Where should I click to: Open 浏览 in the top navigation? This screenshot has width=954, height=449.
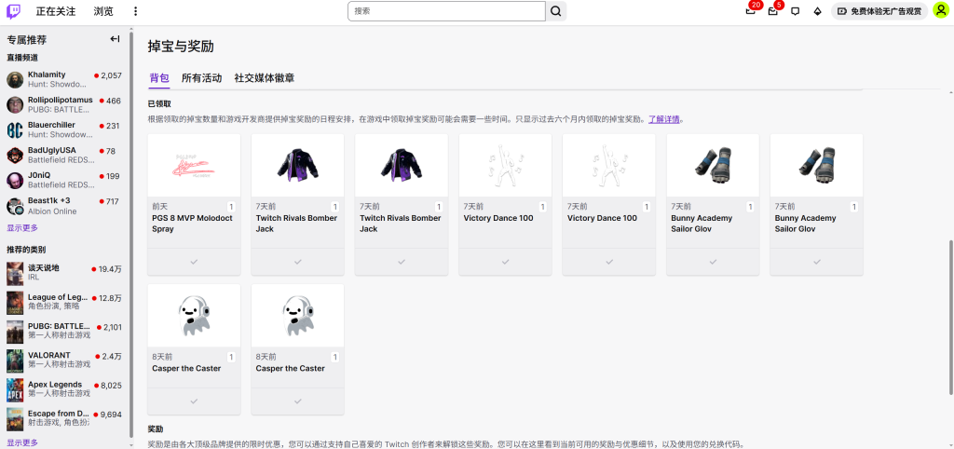103,11
